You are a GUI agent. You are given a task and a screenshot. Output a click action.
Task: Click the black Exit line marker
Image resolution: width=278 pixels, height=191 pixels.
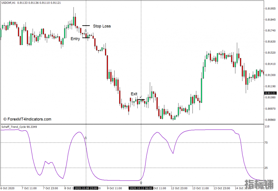141,100
